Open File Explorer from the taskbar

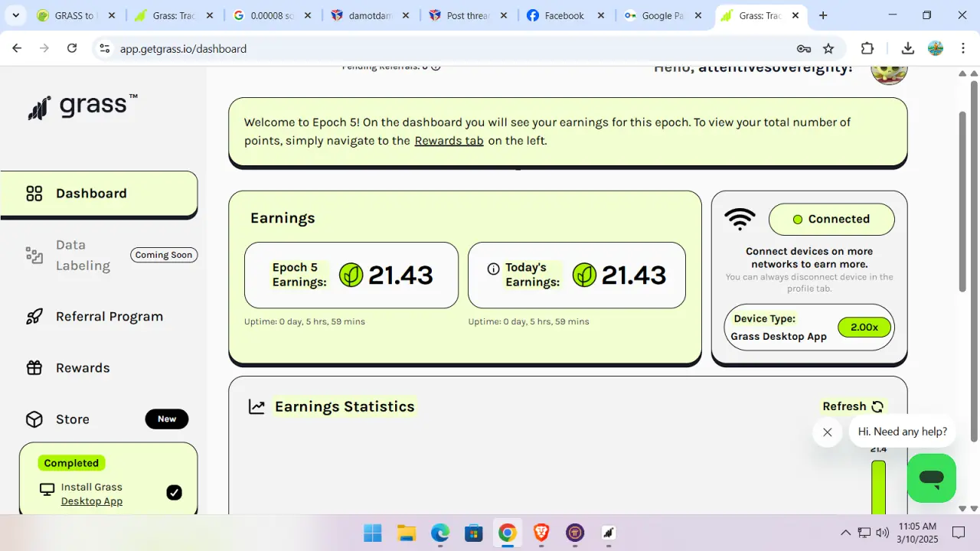(x=407, y=533)
